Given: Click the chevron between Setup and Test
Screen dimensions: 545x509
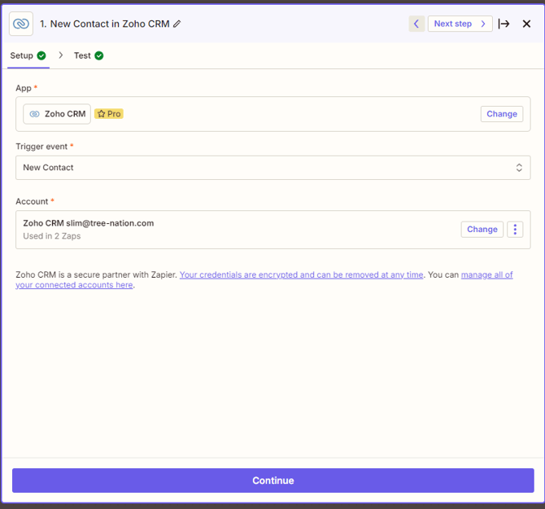Looking at the screenshot, I should click(61, 55).
